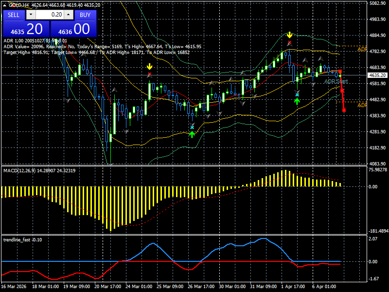Select the red X marker at 1 Apr peak

pyautogui.click(x=289, y=43)
